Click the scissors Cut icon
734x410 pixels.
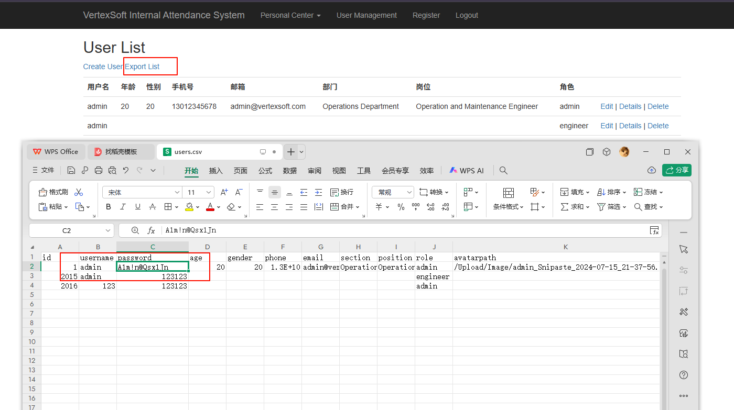point(79,192)
